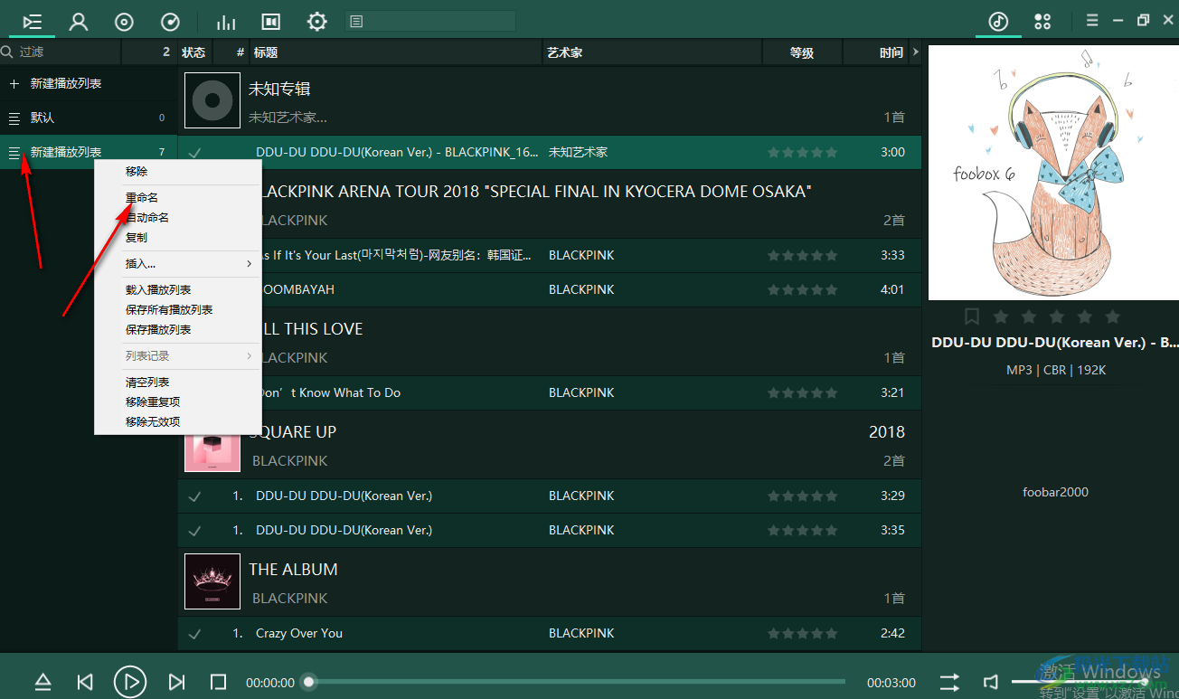Adjust the volume slider
The image size is (1179, 699).
click(x=1080, y=682)
